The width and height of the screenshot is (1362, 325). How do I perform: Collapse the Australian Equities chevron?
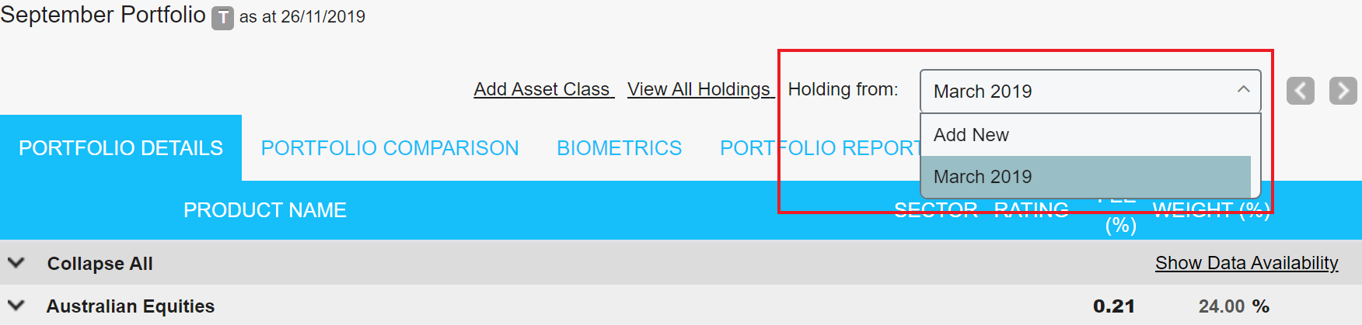(x=16, y=306)
